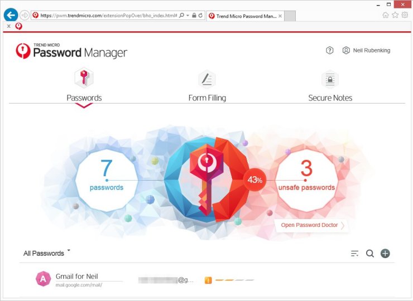Click the password strength meter bar
The width and height of the screenshot is (413, 301).
click(234, 280)
